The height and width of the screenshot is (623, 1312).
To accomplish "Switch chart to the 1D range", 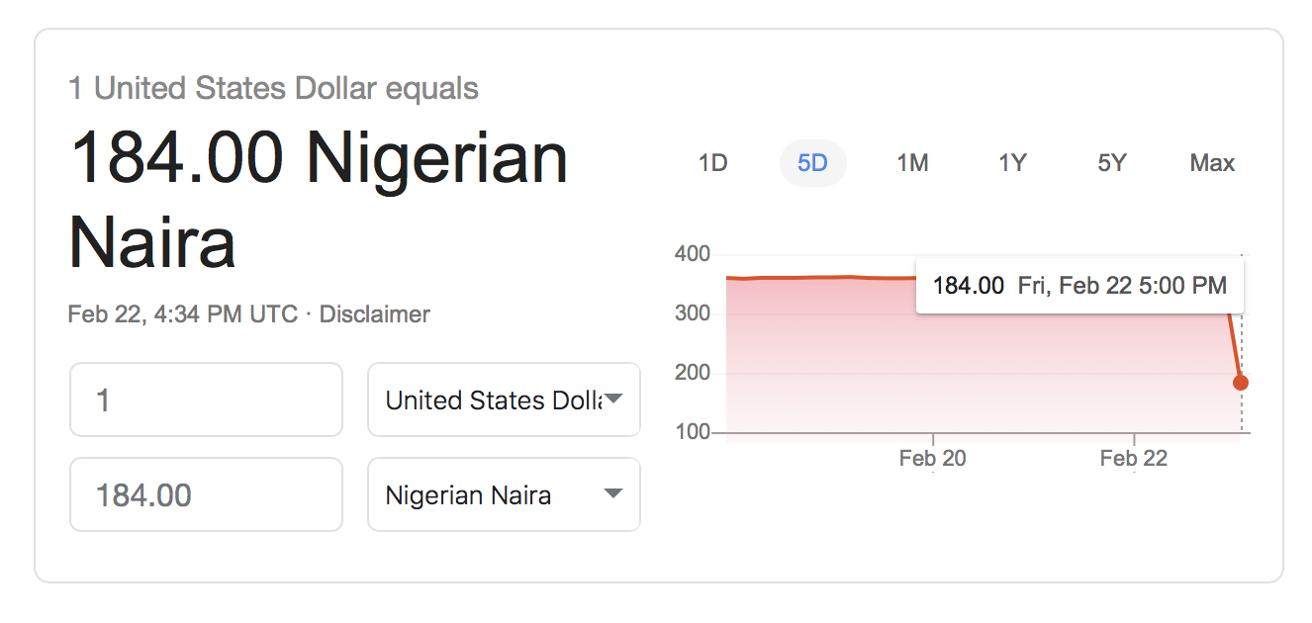I will [712, 163].
